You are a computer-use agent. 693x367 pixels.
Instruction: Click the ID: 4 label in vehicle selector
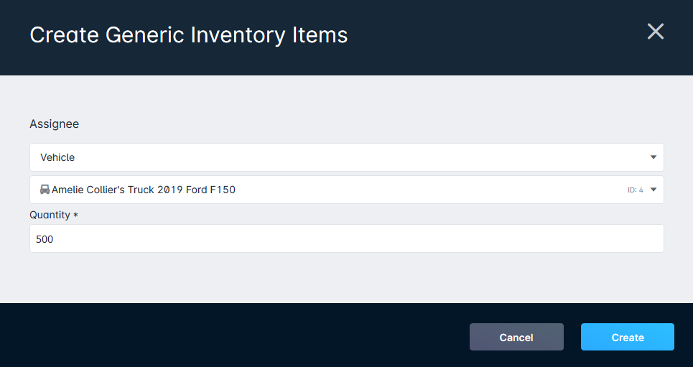(x=635, y=190)
